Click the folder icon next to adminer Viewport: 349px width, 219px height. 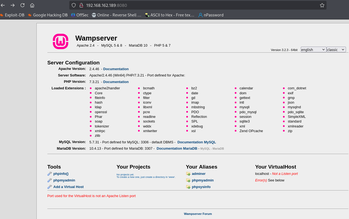point(188,174)
